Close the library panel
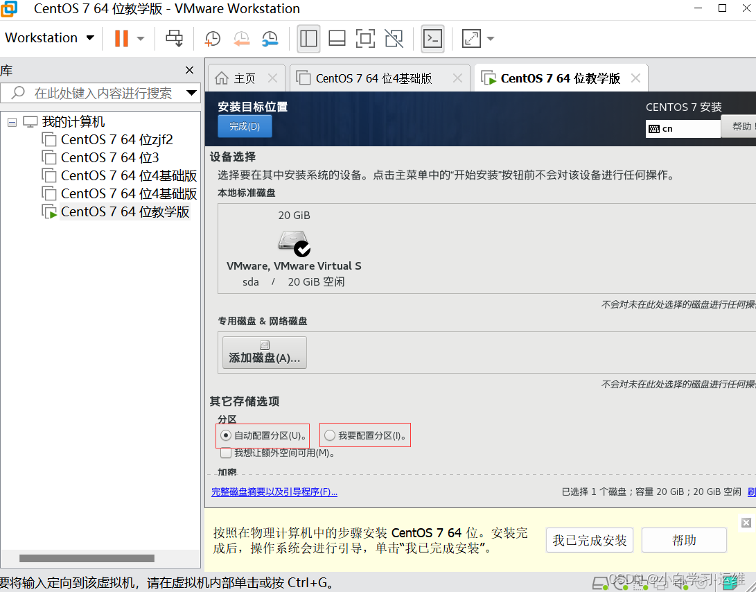Screen dimensions: 756x592 tap(189, 71)
